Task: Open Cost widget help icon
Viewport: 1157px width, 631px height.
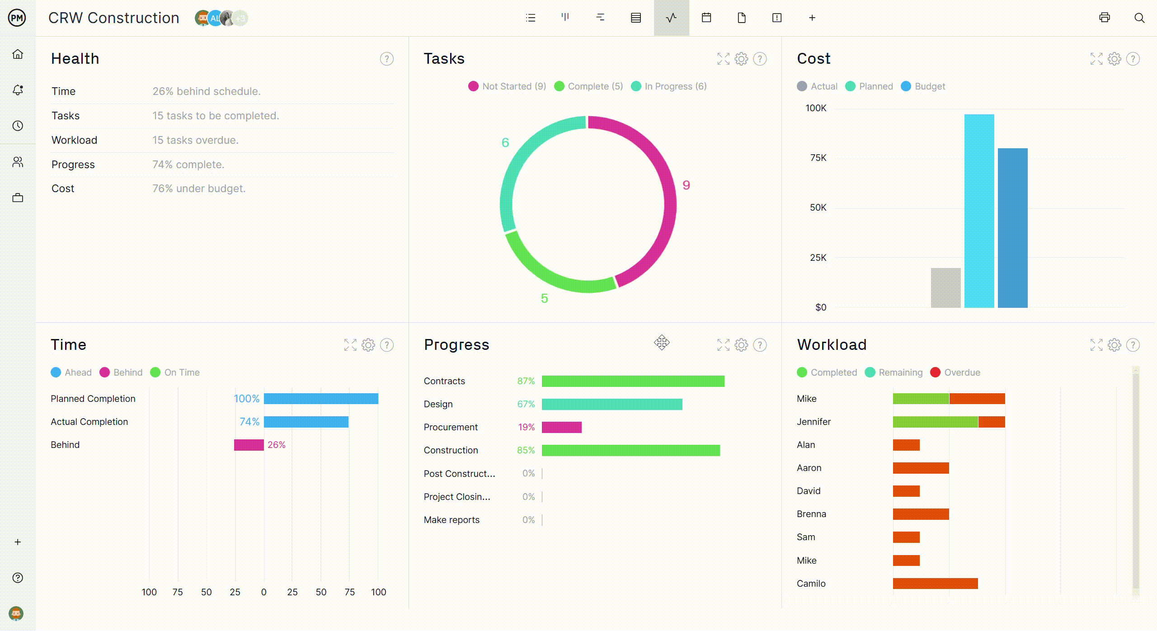Action: pos(1133,59)
